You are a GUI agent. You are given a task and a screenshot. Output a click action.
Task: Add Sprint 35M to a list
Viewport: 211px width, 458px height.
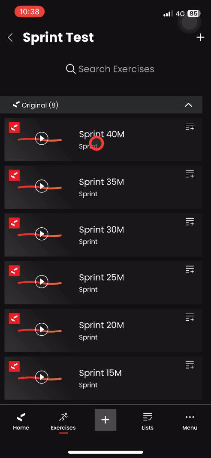tap(190, 174)
